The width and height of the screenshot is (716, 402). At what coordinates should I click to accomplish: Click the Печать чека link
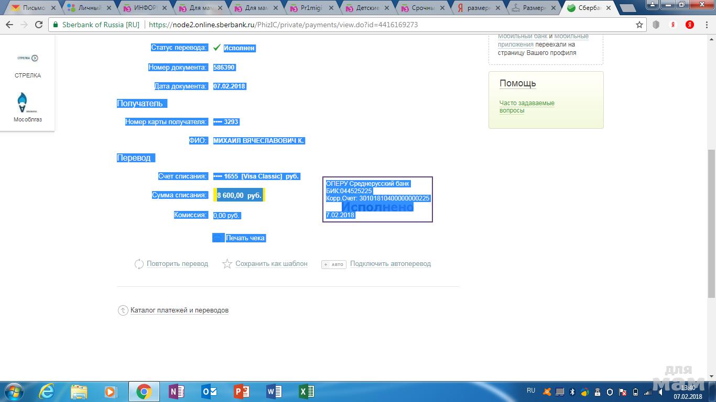click(x=245, y=238)
